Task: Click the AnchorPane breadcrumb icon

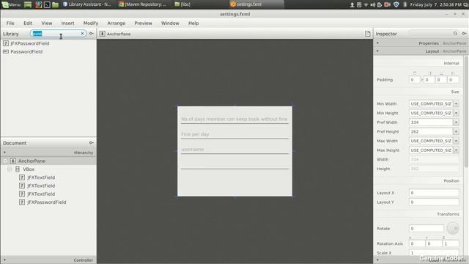Action: 103,34
